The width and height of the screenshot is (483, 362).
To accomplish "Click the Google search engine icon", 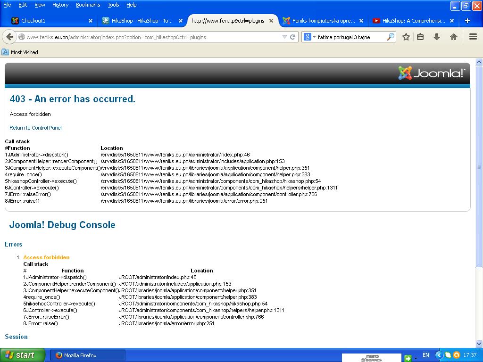I will [x=307, y=37].
